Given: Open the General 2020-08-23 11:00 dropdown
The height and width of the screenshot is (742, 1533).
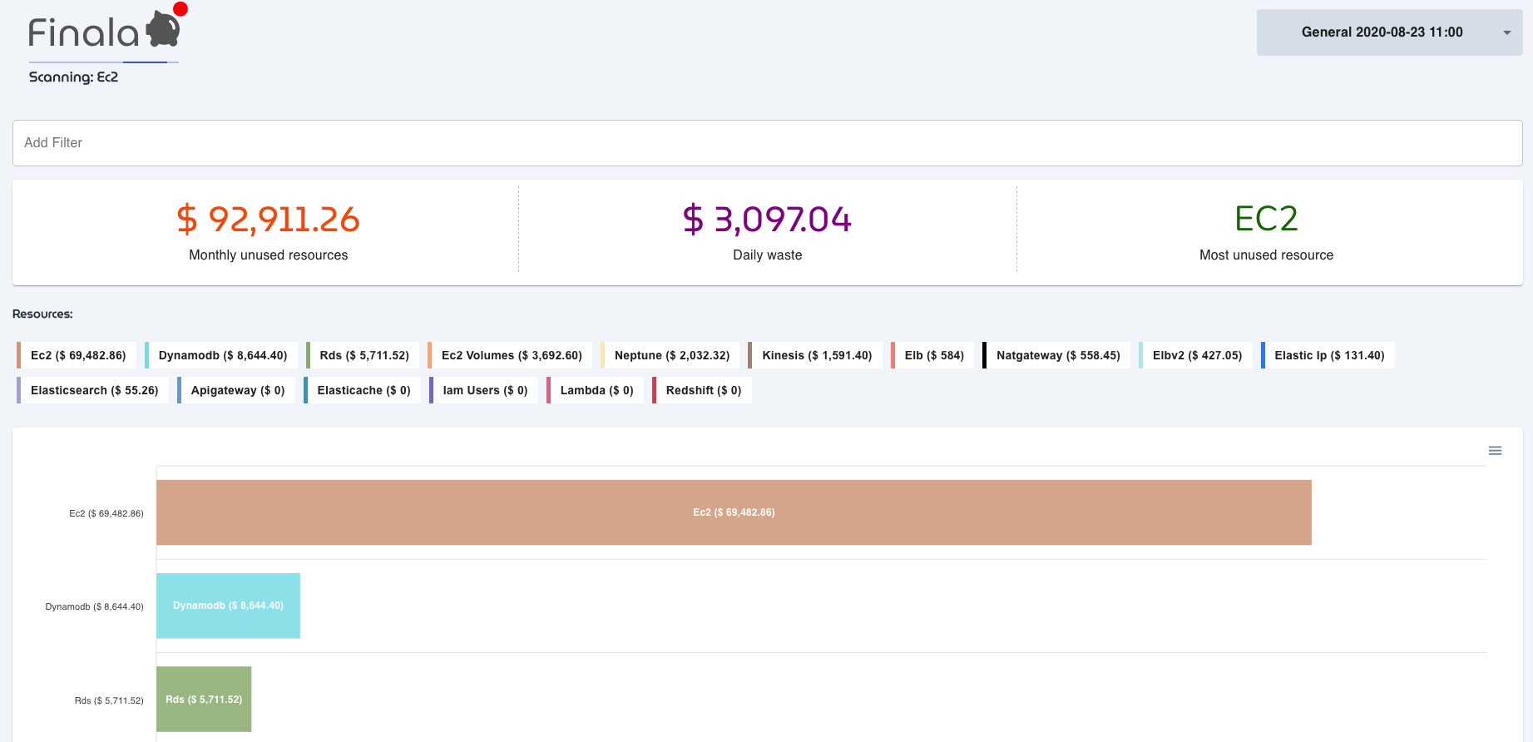Looking at the screenshot, I should click(1389, 32).
